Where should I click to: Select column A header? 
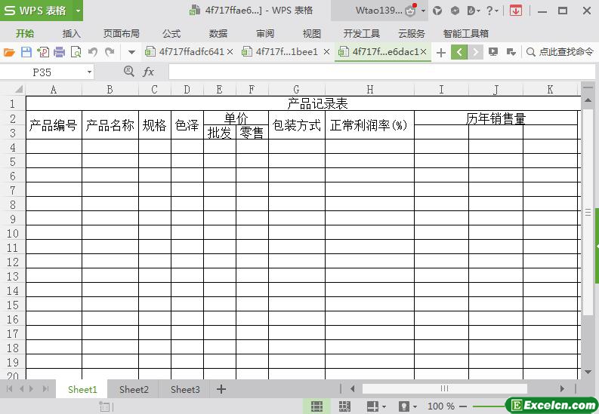[x=54, y=89]
